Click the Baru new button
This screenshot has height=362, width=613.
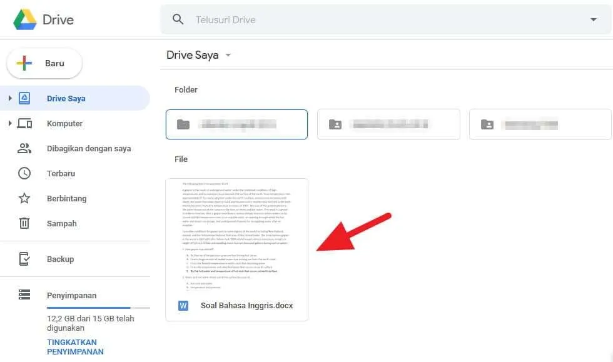pyautogui.click(x=44, y=63)
